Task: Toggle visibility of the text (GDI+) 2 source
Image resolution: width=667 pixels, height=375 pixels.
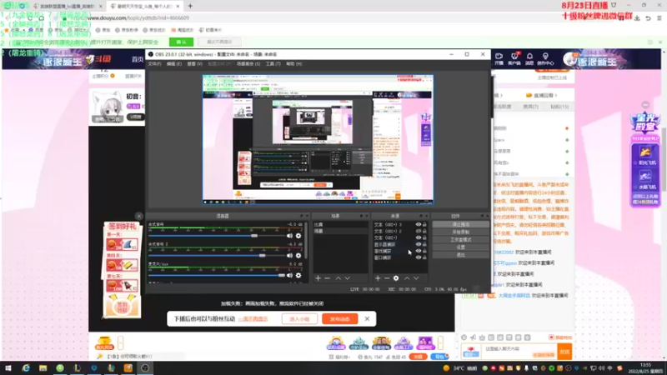Action: tap(419, 232)
